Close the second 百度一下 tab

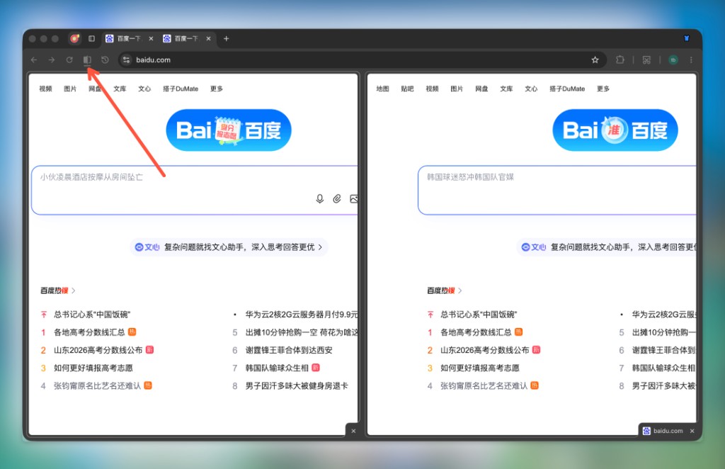(208, 38)
